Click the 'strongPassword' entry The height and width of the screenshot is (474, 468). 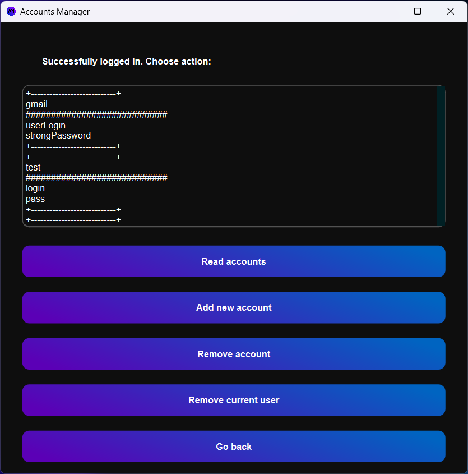click(x=58, y=136)
